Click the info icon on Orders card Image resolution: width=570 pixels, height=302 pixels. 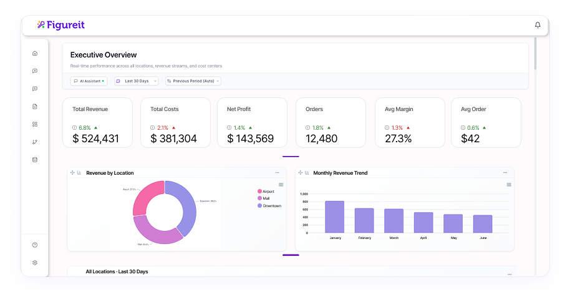[x=308, y=128]
